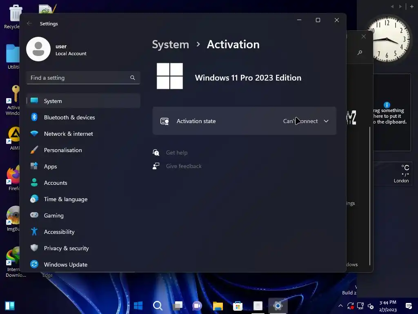This screenshot has width=418, height=314.
Task: Click the Notepad++ desktop icon
Action: click(47, 9)
